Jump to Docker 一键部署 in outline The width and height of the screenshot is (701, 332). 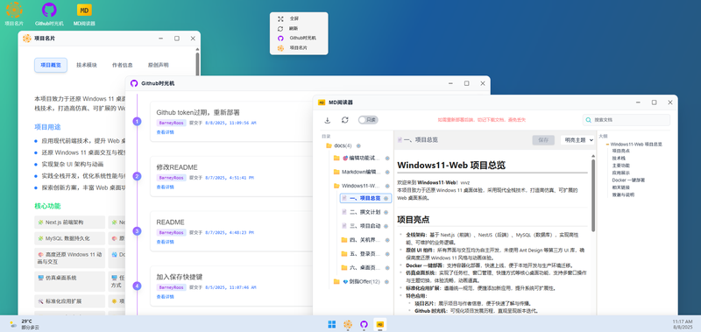pyautogui.click(x=628, y=180)
